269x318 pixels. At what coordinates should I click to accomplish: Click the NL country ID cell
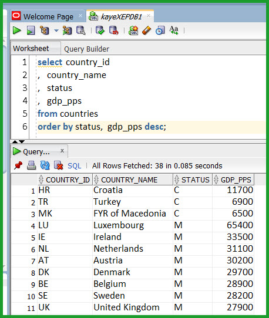[65, 249]
